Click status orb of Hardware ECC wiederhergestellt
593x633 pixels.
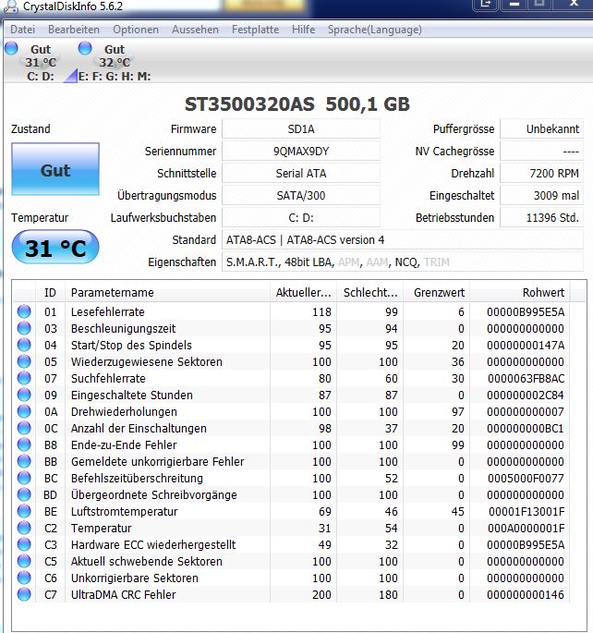(x=24, y=544)
